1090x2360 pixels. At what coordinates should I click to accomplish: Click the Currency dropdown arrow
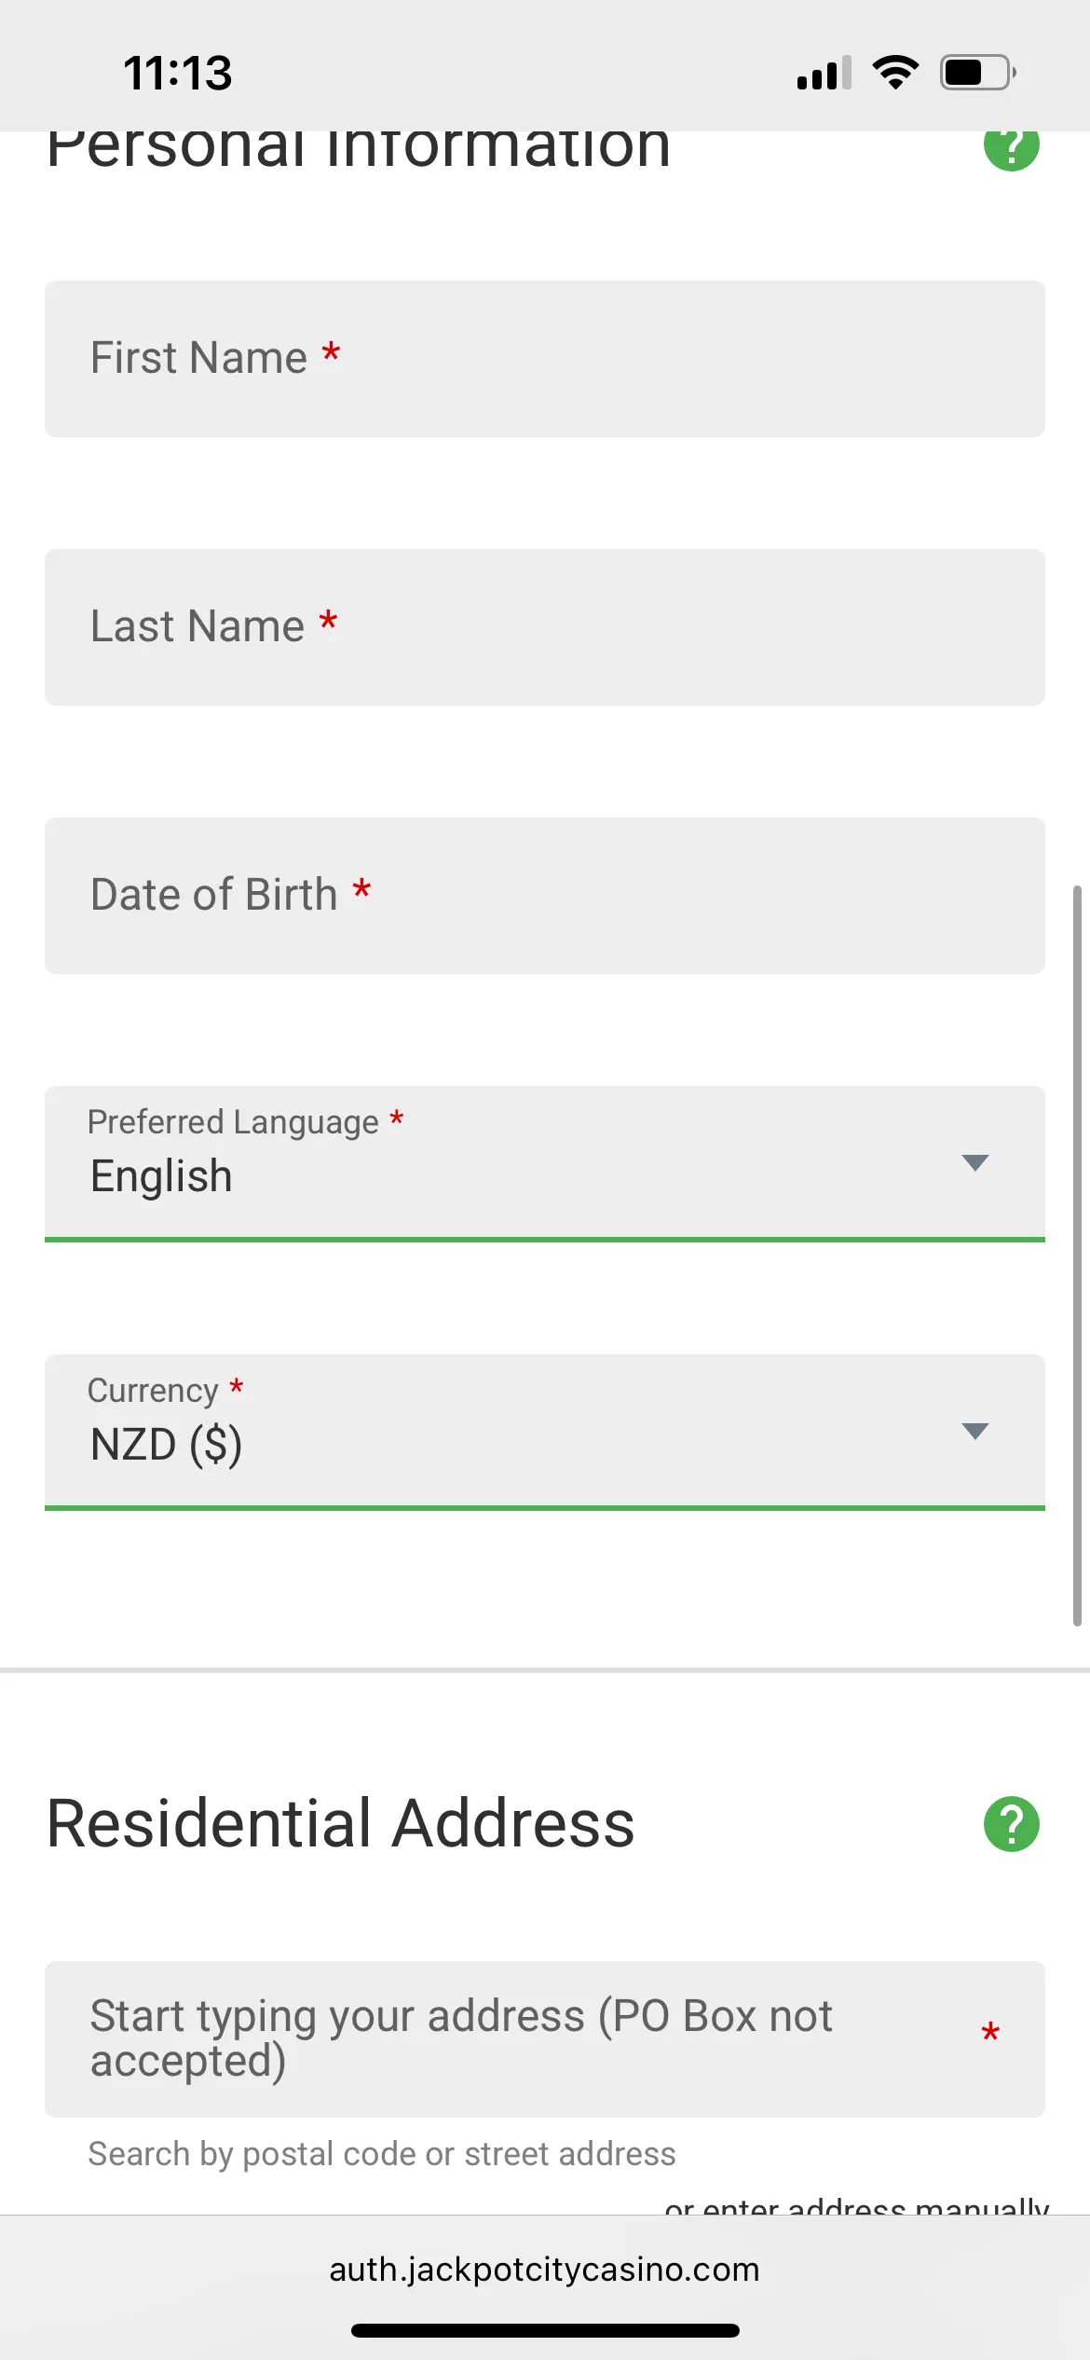tap(974, 1431)
